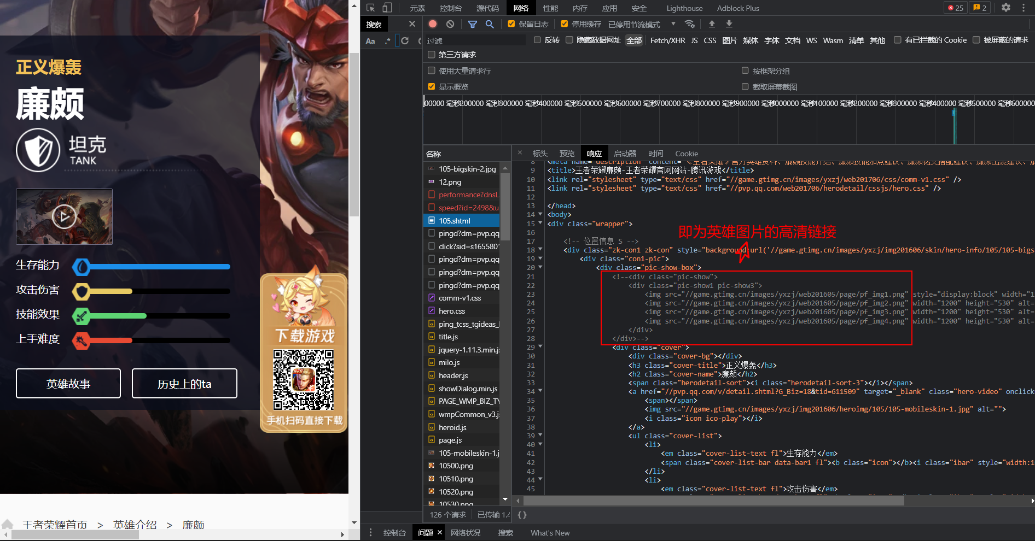The image size is (1035, 541).
Task: Switch to the 元素 panel tab
Action: (417, 8)
